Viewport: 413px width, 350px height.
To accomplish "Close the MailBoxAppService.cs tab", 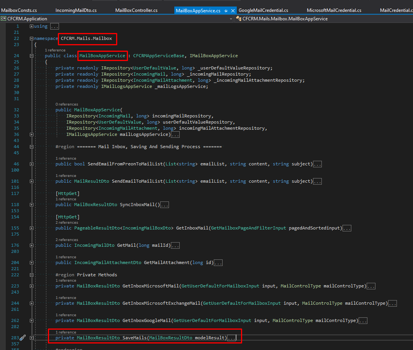I will pos(233,11).
